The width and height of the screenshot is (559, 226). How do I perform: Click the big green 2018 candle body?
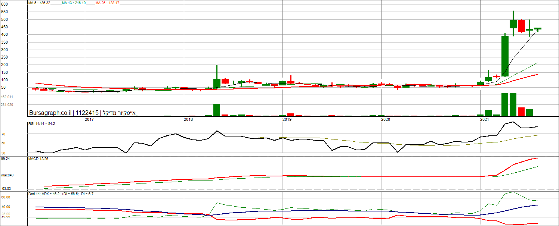coord(217,83)
